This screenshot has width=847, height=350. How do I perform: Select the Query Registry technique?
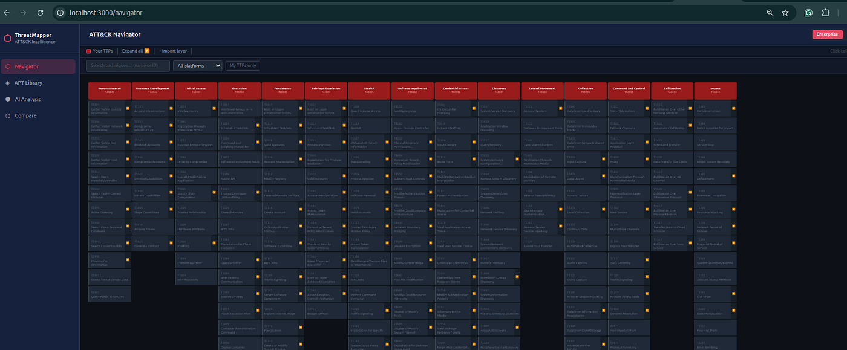[499, 142]
